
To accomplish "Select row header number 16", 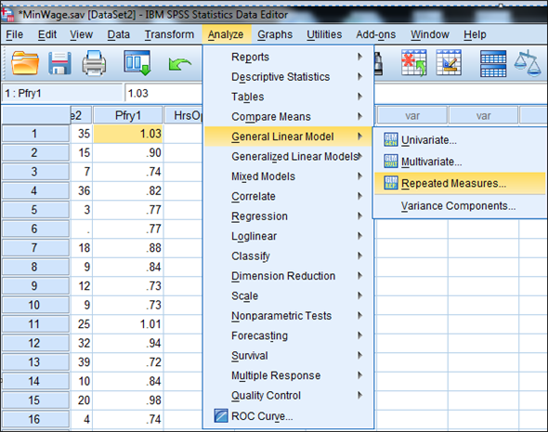I will 35,419.
